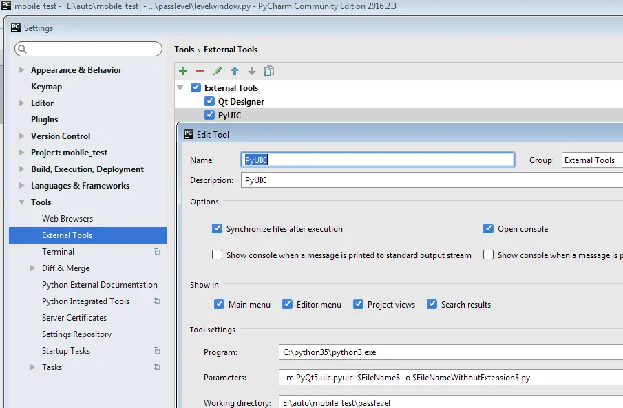Open Keymap settings page
Image resolution: width=623 pixels, height=408 pixels.
47,87
